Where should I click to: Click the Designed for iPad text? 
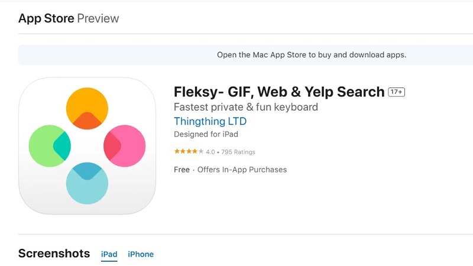pyautogui.click(x=206, y=134)
